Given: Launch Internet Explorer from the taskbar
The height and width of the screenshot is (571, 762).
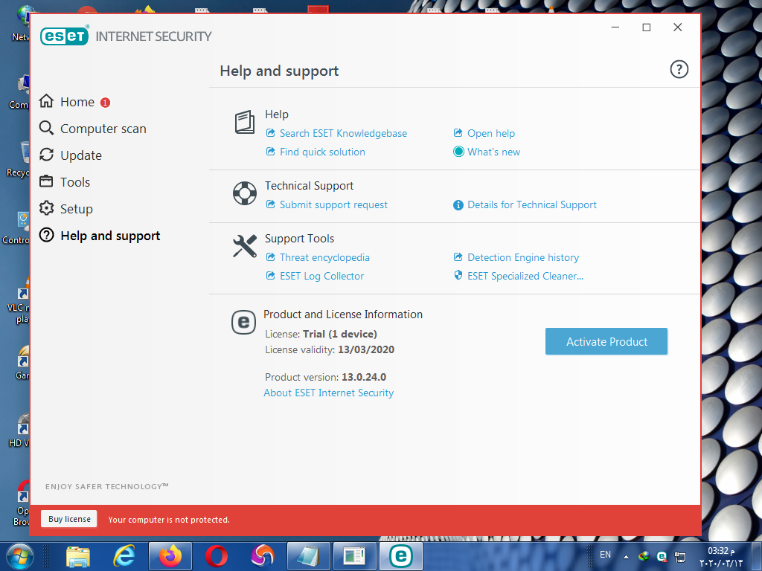Looking at the screenshot, I should tap(124, 556).
